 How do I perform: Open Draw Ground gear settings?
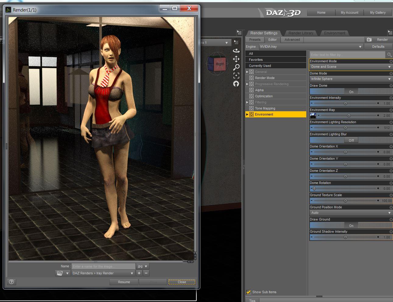391,220
